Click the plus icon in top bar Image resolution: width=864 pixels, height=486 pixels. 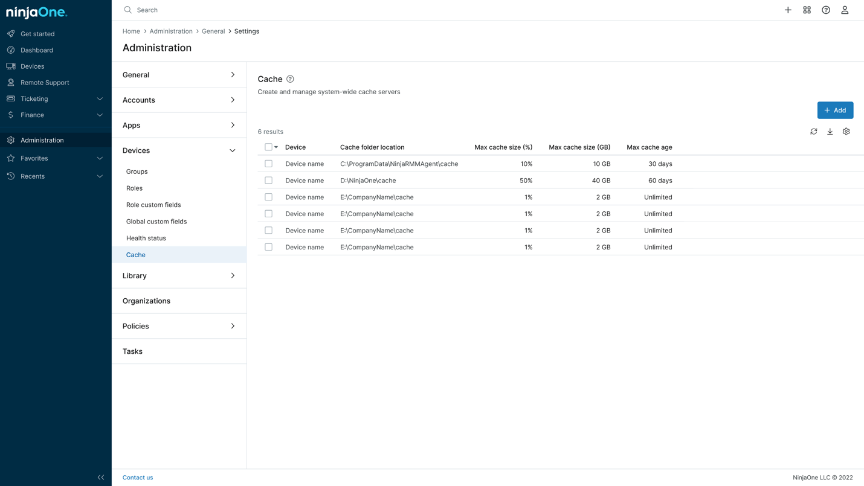pyautogui.click(x=788, y=10)
